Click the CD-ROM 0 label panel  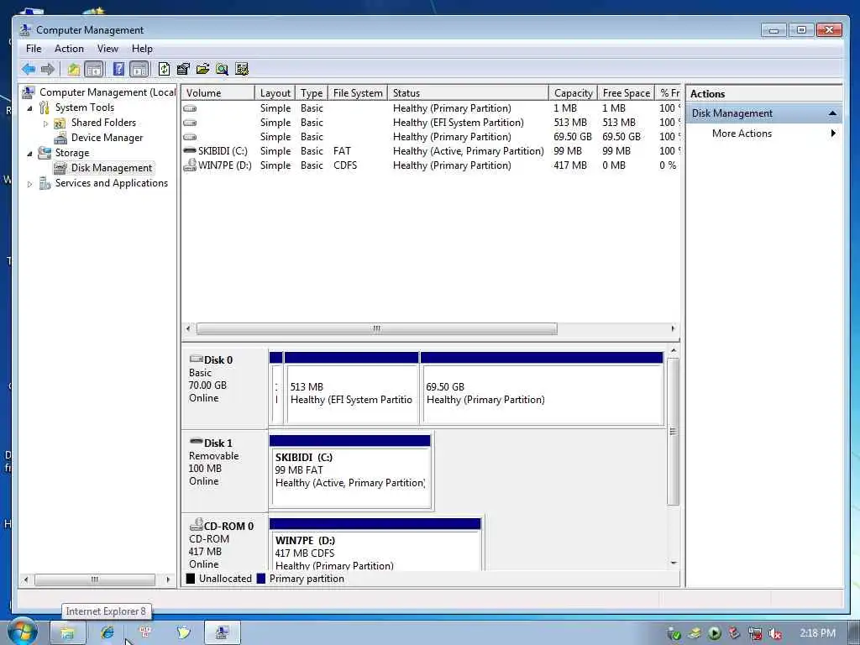(x=224, y=543)
